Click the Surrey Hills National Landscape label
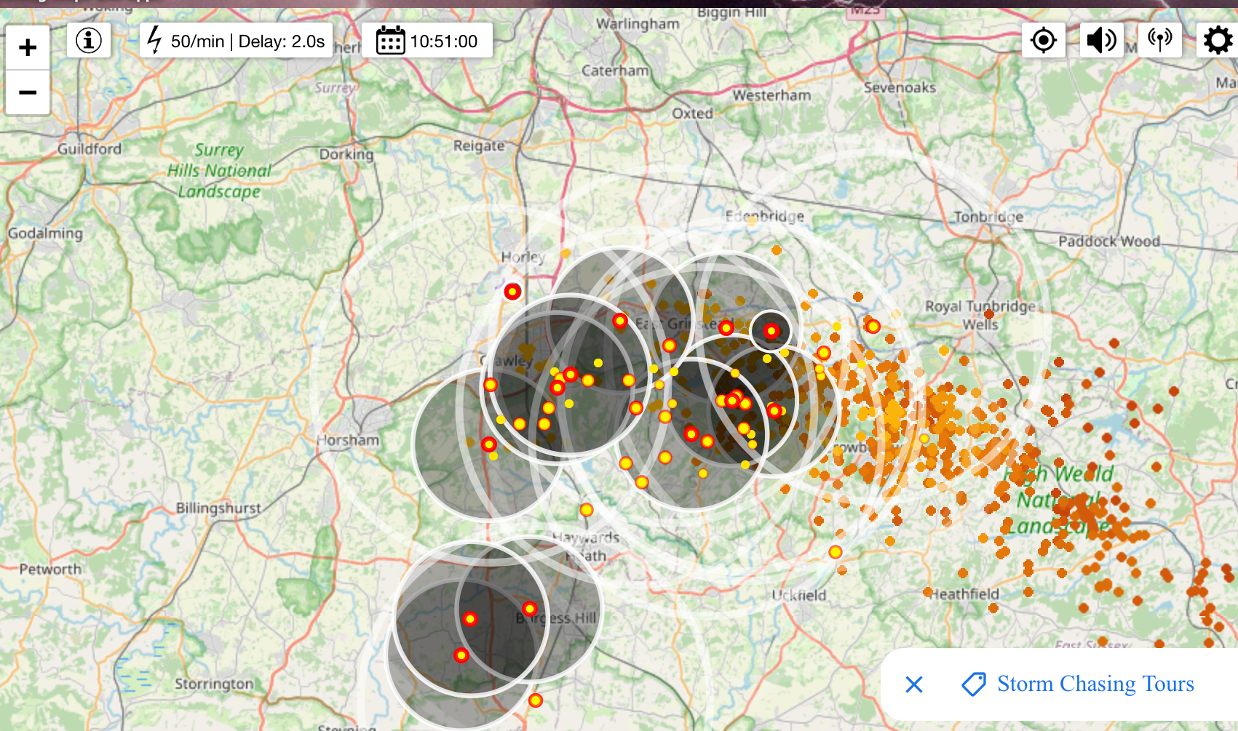This screenshot has height=731, width=1238. [x=219, y=170]
